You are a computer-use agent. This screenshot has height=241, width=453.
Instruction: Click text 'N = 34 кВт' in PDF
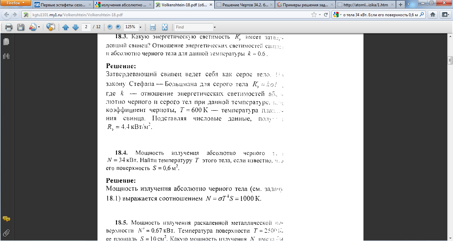coord(122,161)
